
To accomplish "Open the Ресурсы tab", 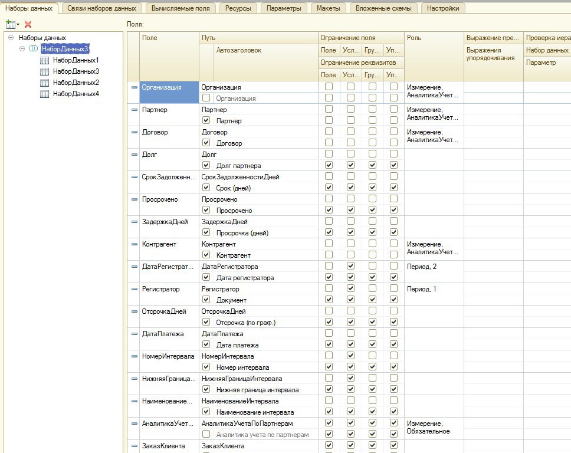I will (238, 8).
